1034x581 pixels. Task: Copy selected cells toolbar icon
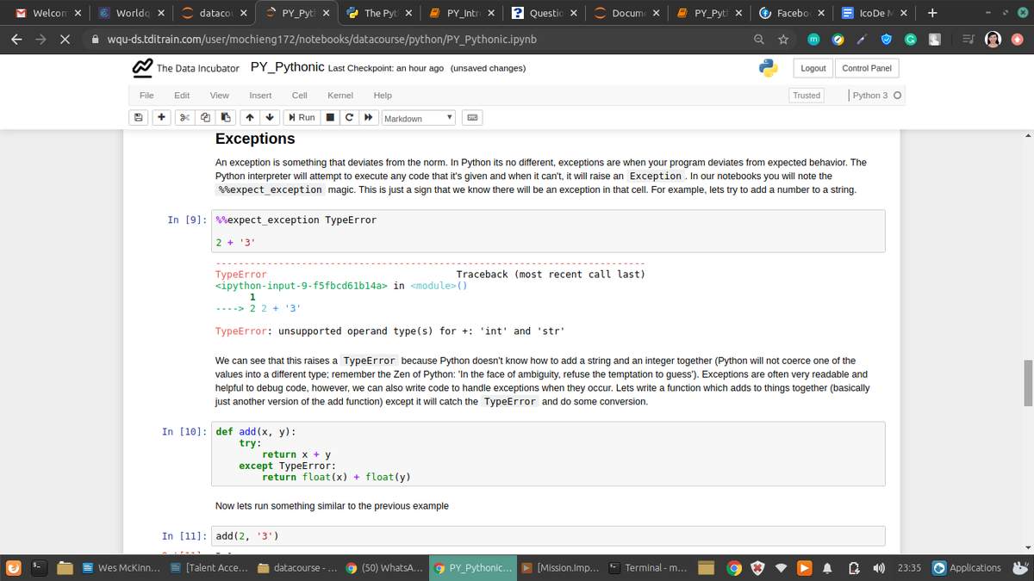tap(205, 118)
